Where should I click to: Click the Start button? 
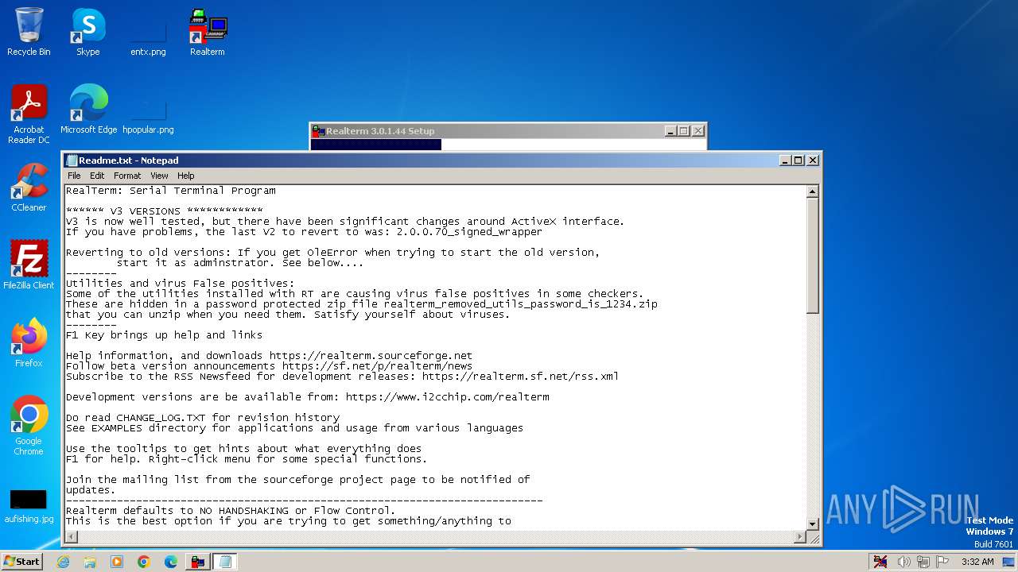pyautogui.click(x=22, y=561)
